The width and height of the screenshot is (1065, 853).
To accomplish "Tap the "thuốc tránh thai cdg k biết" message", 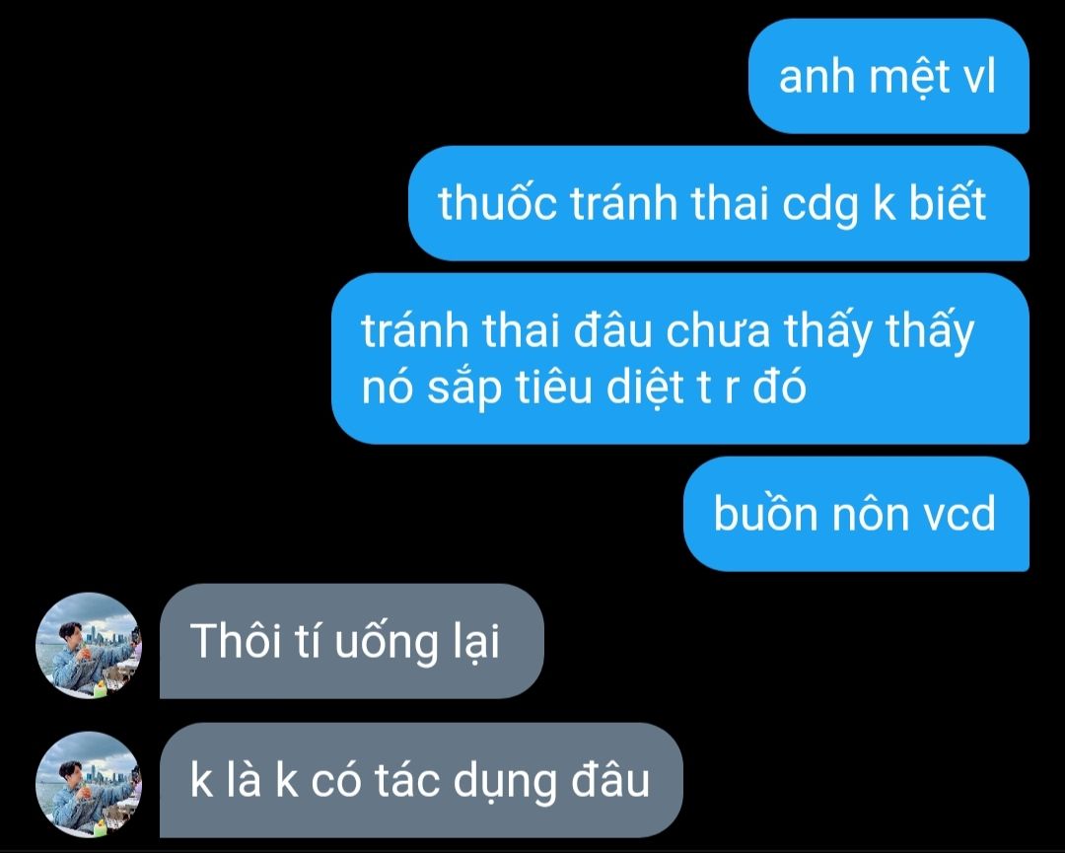I will pyautogui.click(x=719, y=203).
